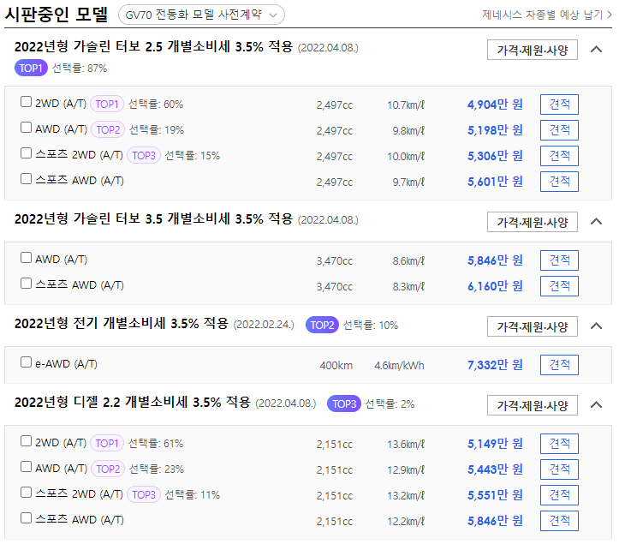This screenshot has height=544, width=625.
Task: Click 견적 for the 8.6km/ℓ AWD trim
Action: (x=559, y=260)
